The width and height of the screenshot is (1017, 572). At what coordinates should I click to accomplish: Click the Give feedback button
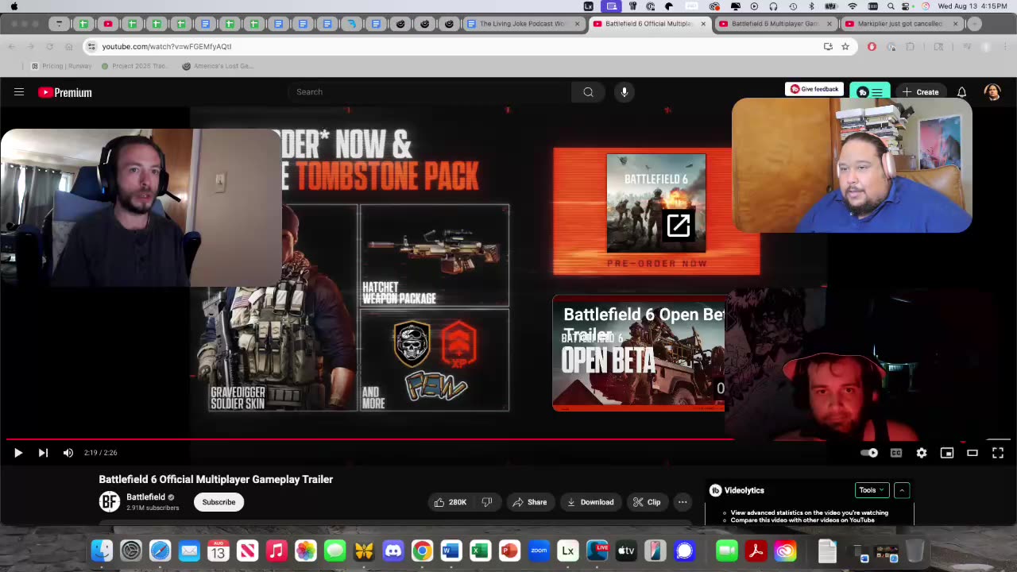814,89
